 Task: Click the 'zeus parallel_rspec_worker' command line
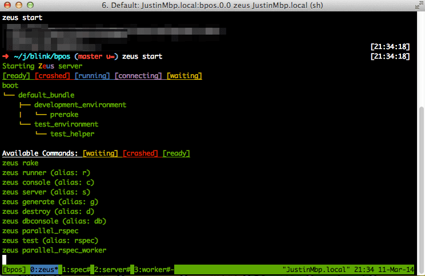[54, 250]
